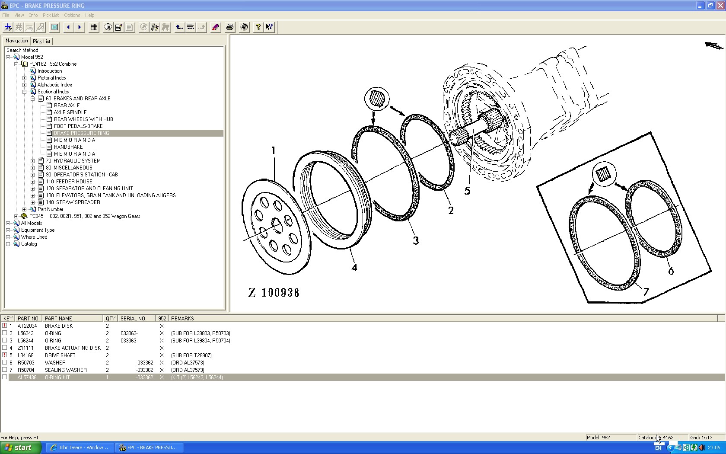Click the purple eraser clear icon
The width and height of the screenshot is (726, 454).
[x=216, y=27]
